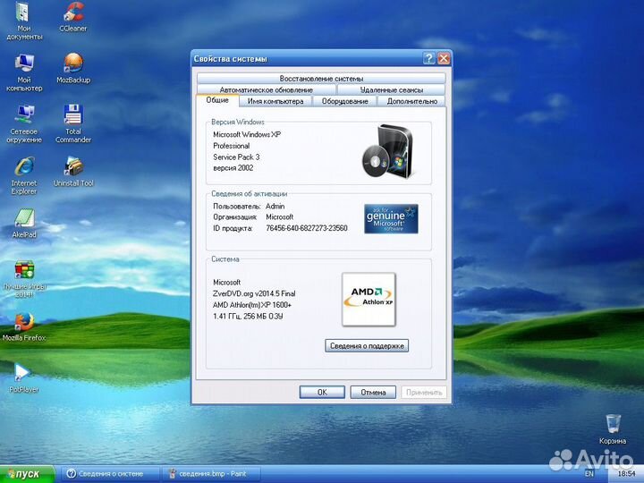The width and height of the screenshot is (644, 483).
Task: Switch to the Имя компьютера tab
Action: pos(275,101)
